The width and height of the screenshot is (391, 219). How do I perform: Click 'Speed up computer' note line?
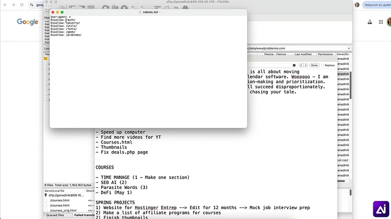[123, 132]
